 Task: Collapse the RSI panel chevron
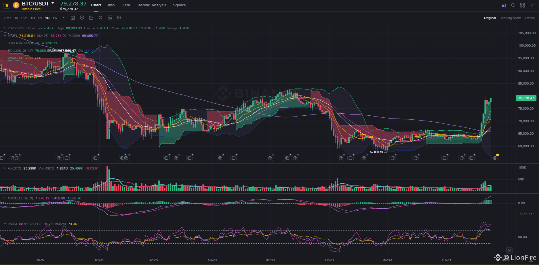(x=5, y=224)
